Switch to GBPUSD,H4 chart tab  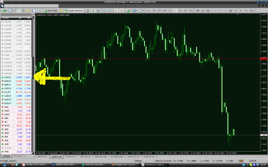(85, 156)
